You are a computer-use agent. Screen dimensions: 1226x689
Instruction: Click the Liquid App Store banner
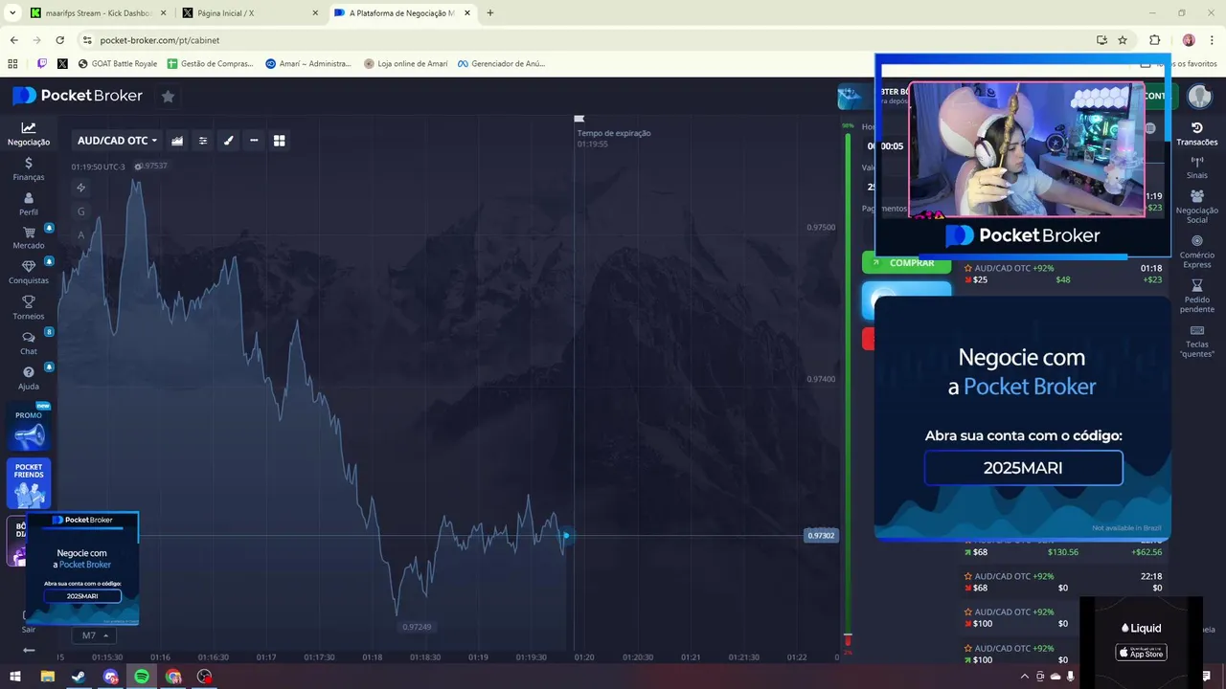tap(1141, 642)
